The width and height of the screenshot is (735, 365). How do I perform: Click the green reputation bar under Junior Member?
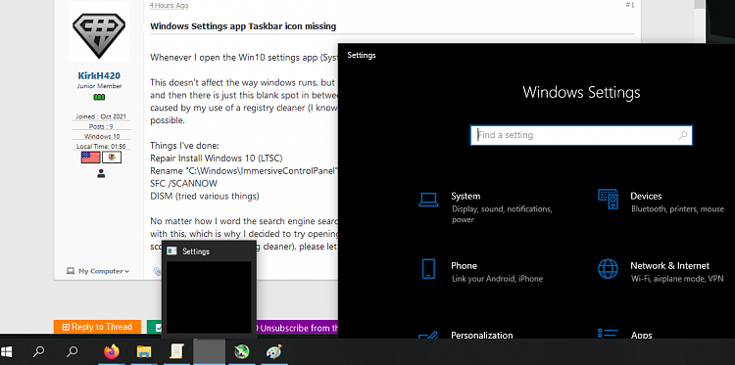pyautogui.click(x=99, y=97)
